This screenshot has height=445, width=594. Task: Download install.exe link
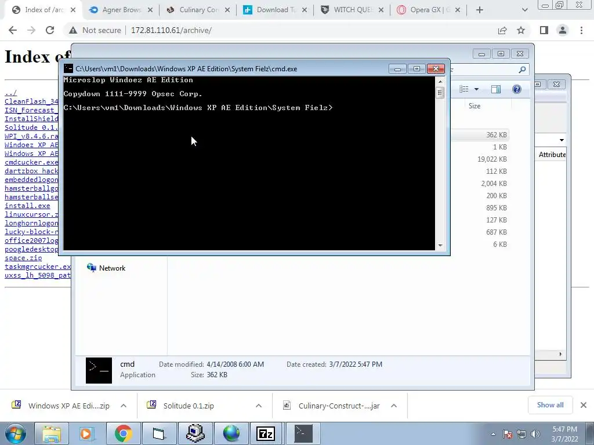27,206
